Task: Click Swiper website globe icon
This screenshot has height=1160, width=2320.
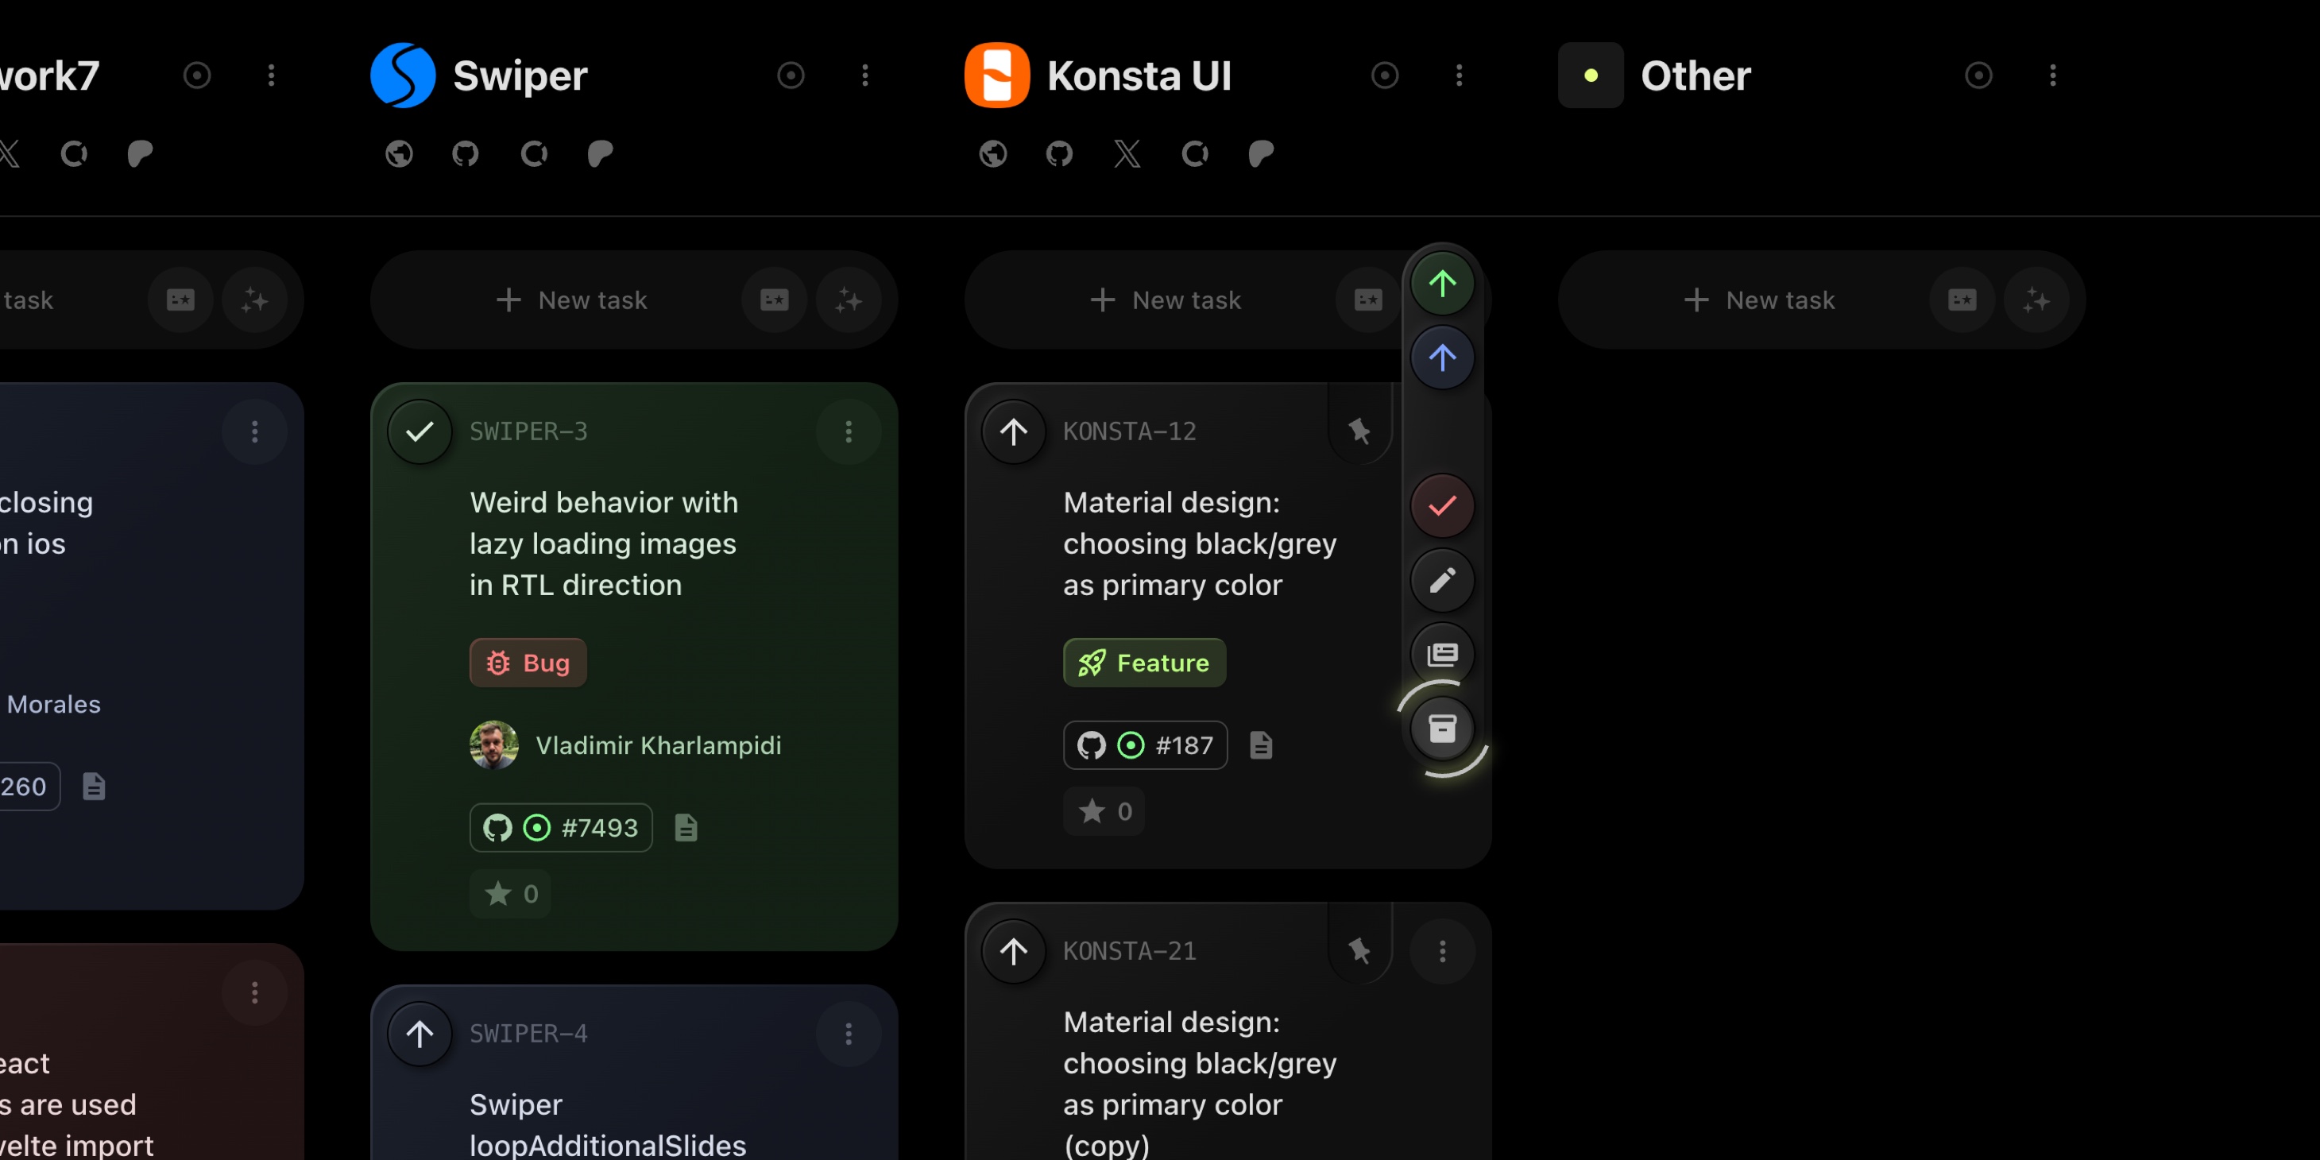Action: (x=399, y=154)
